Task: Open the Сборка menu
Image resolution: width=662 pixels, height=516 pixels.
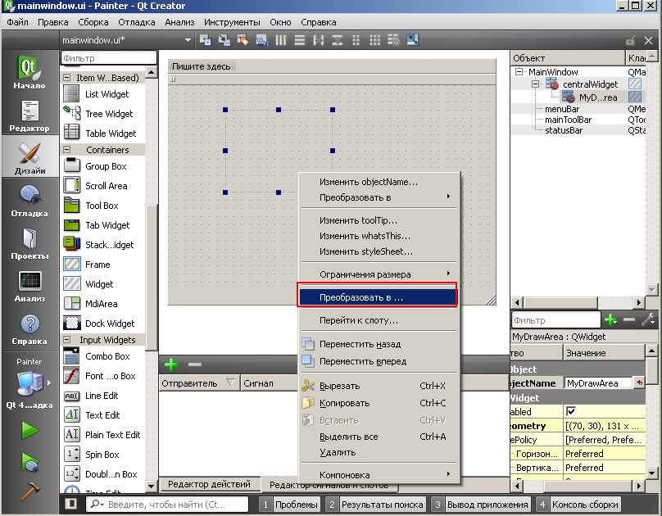Action: pyautogui.click(x=93, y=22)
